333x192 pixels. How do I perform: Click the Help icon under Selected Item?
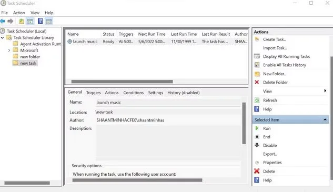tap(257, 180)
